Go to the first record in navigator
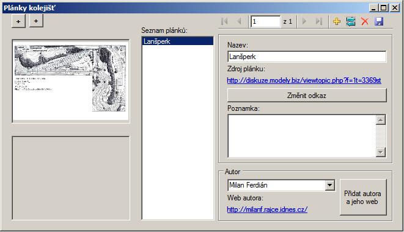The width and height of the screenshot is (404, 232). (x=224, y=21)
